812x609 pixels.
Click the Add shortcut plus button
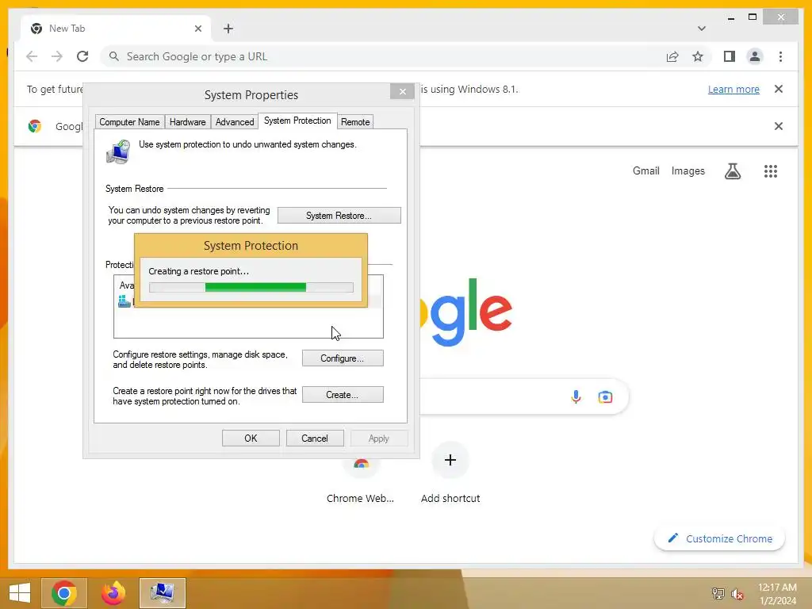coord(450,460)
